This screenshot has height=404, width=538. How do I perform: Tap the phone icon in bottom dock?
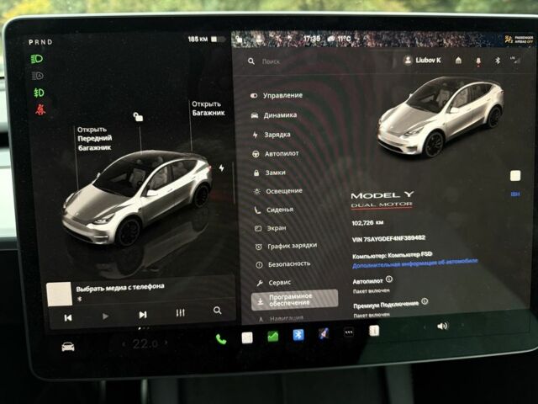pyautogui.click(x=221, y=338)
